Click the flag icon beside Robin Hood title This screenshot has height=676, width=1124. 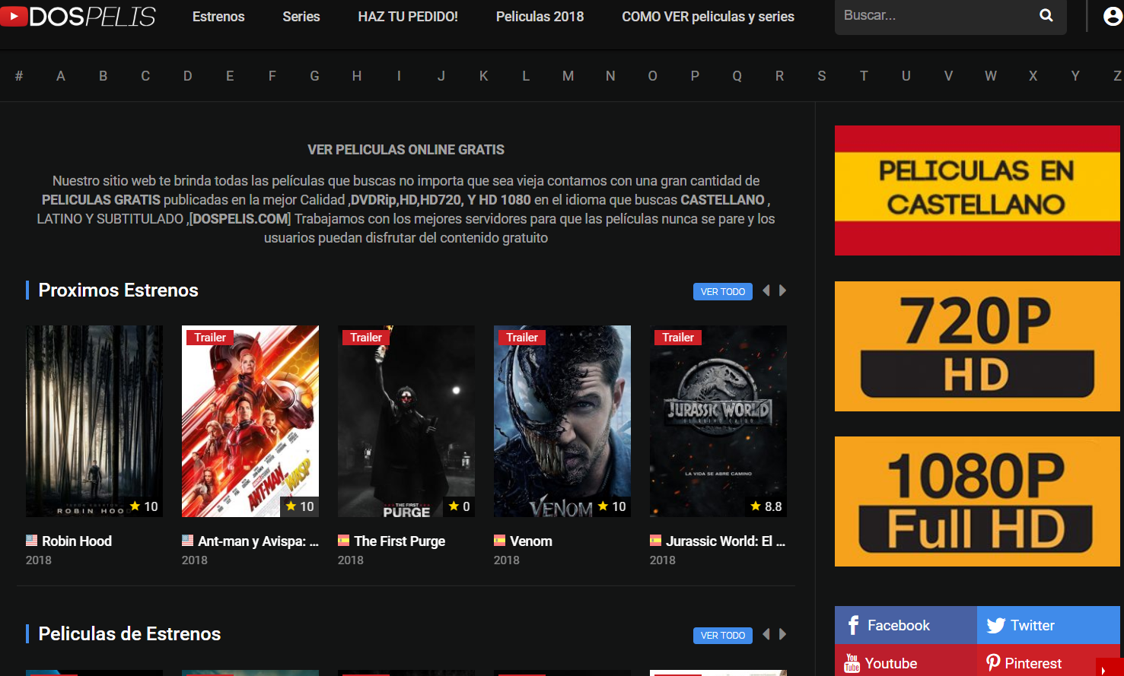pyautogui.click(x=31, y=541)
